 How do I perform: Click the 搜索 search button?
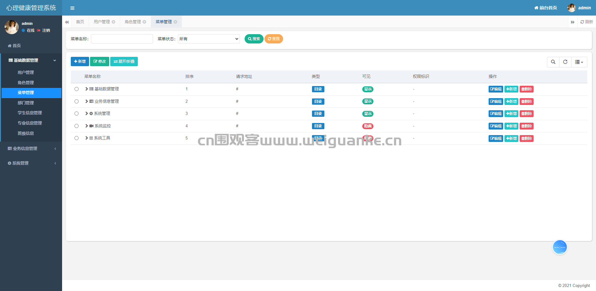coord(254,39)
